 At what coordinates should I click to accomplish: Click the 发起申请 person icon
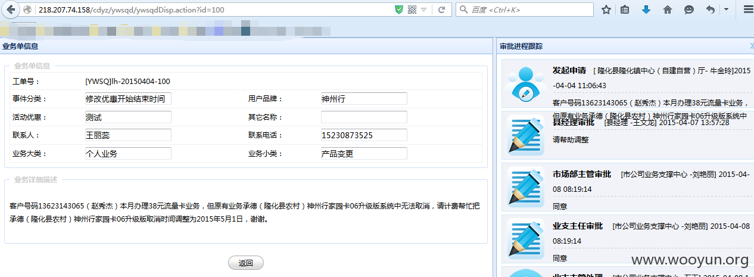[x=526, y=83]
